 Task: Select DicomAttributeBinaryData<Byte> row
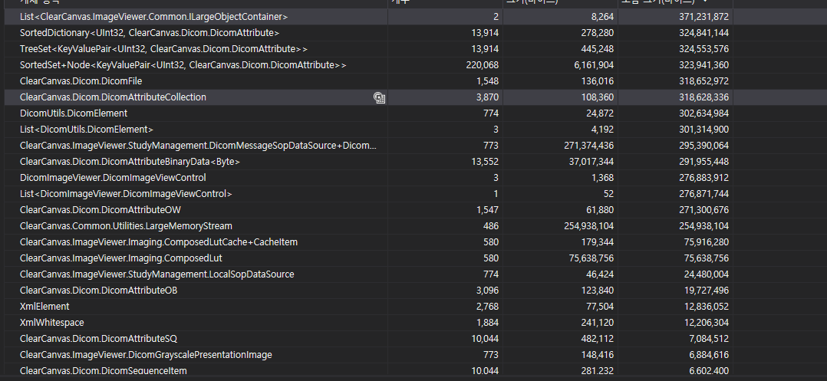point(130,162)
